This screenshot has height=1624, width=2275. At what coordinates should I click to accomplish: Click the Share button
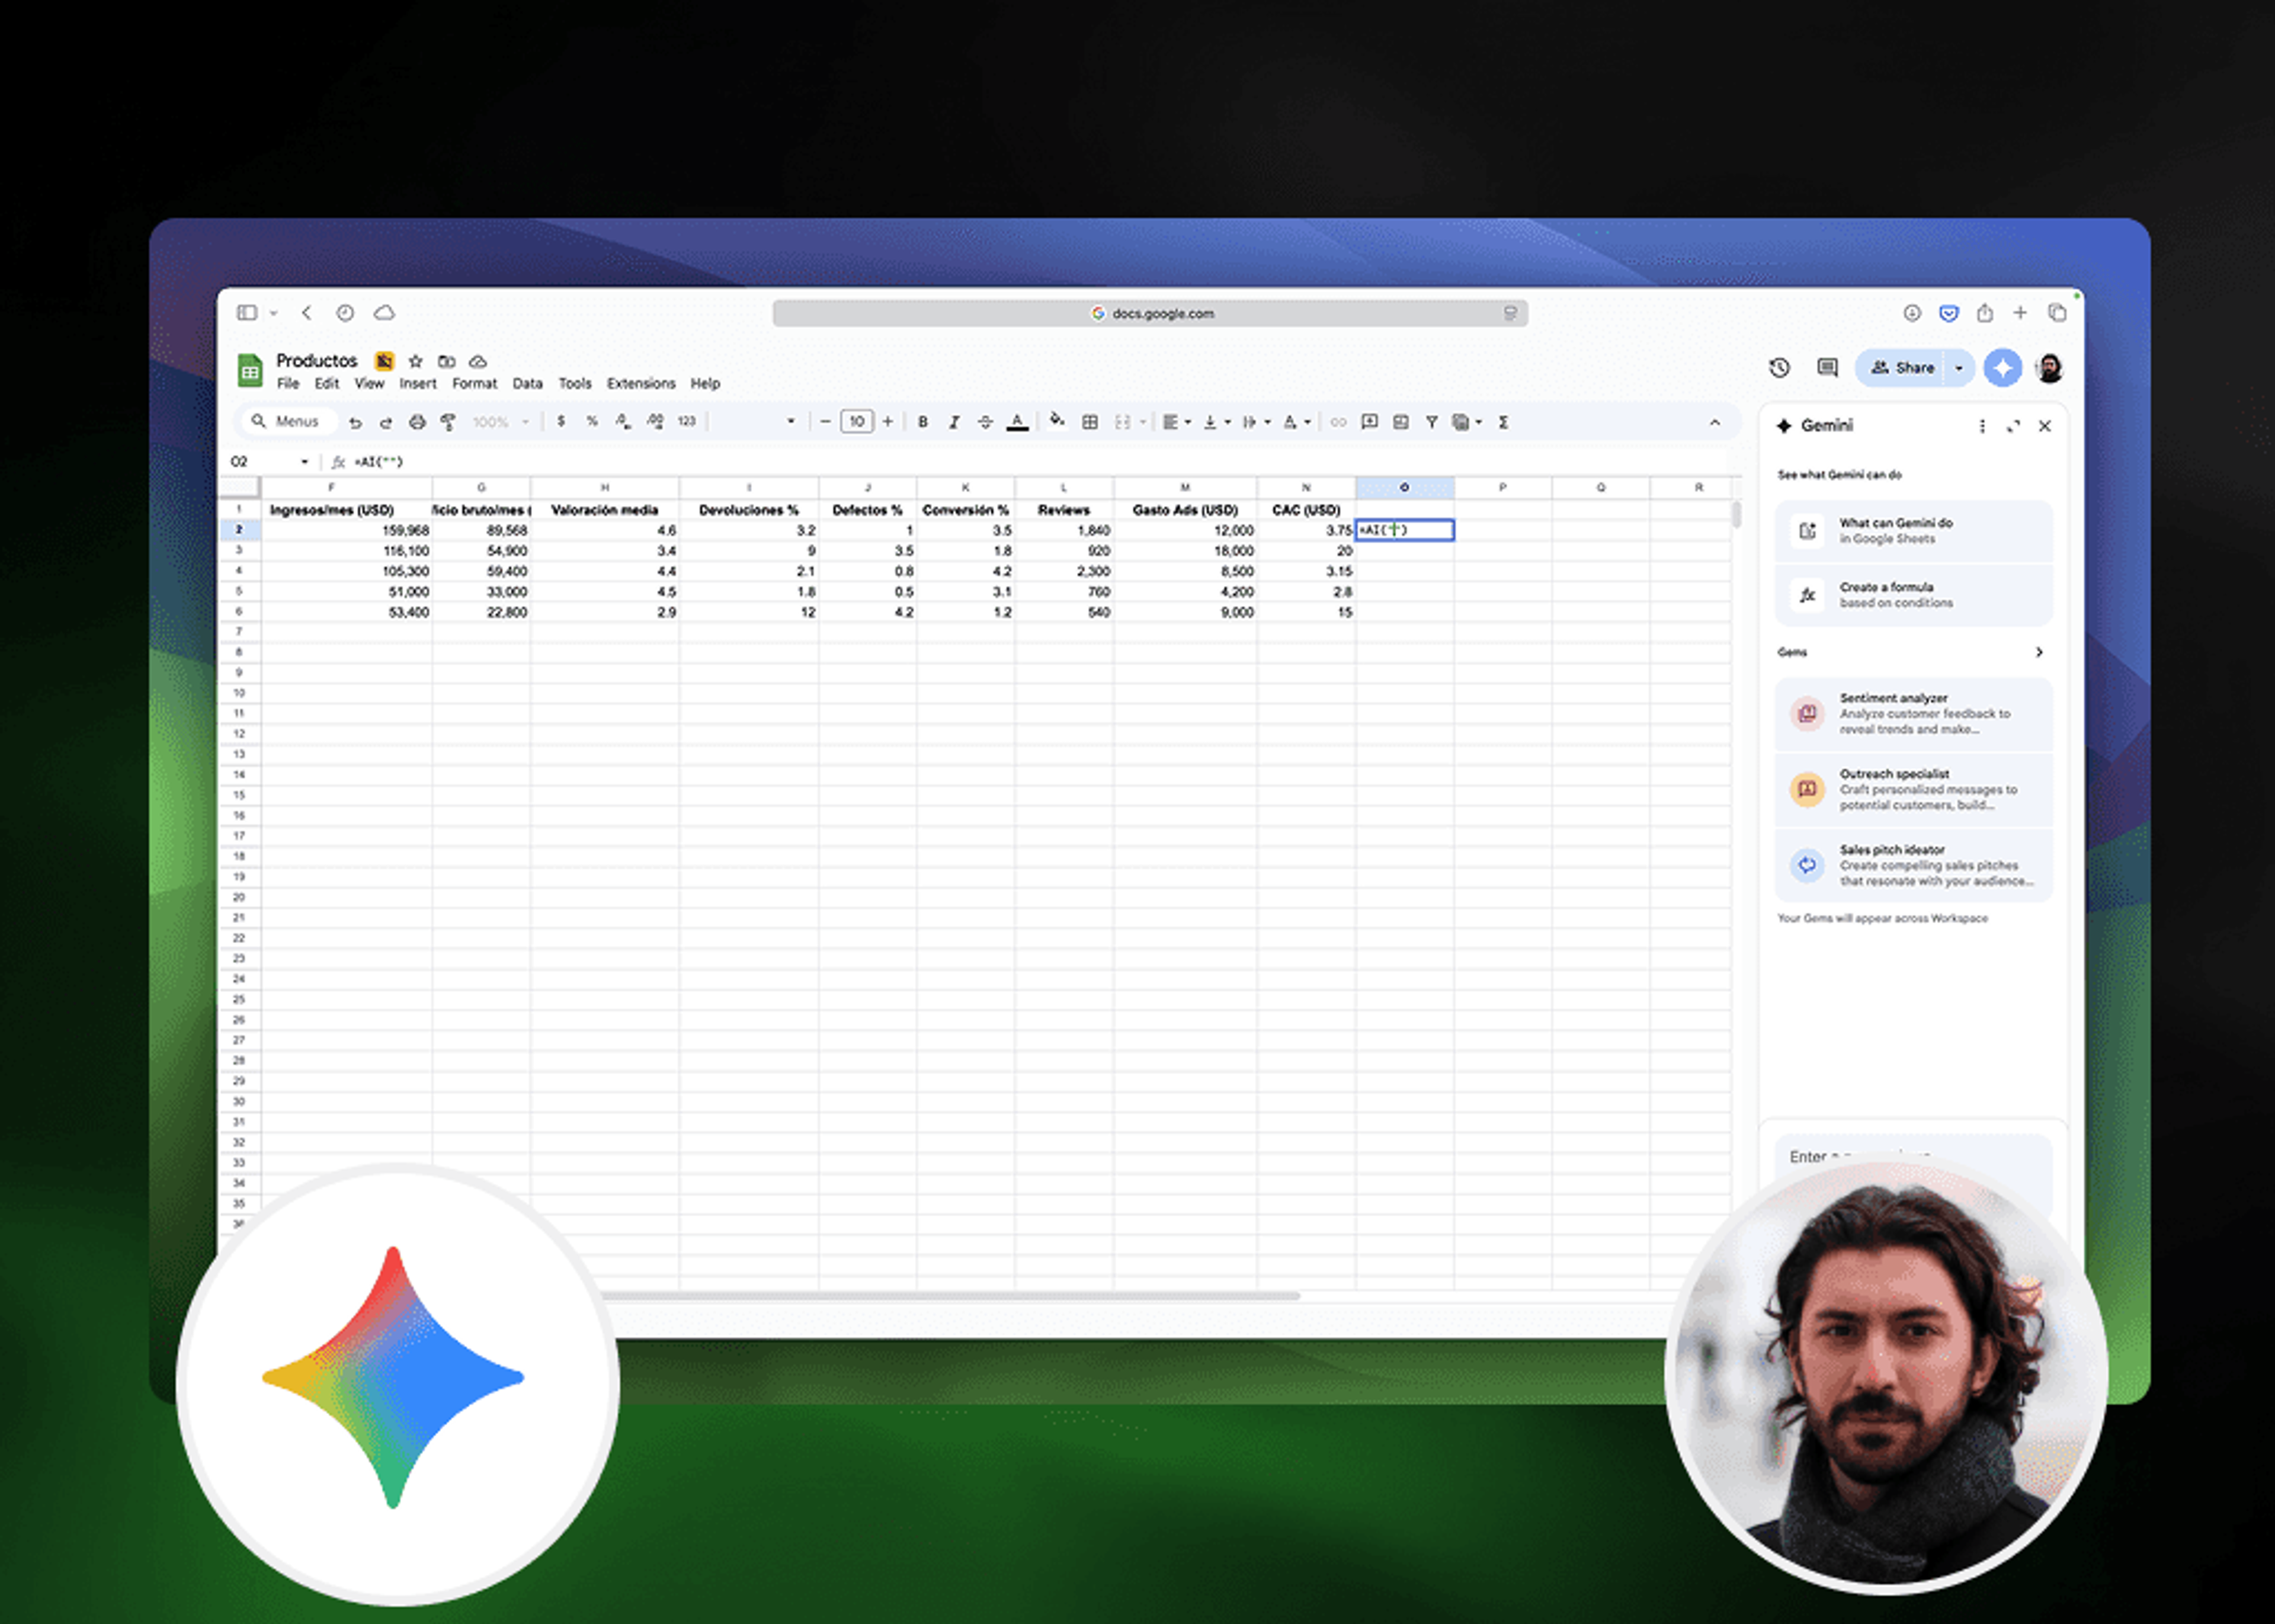point(1902,368)
